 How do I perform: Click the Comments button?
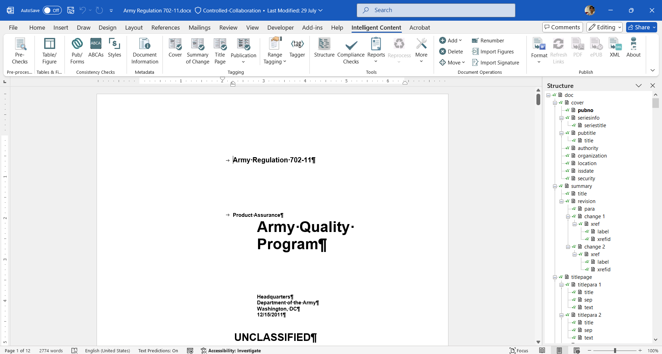pos(562,27)
